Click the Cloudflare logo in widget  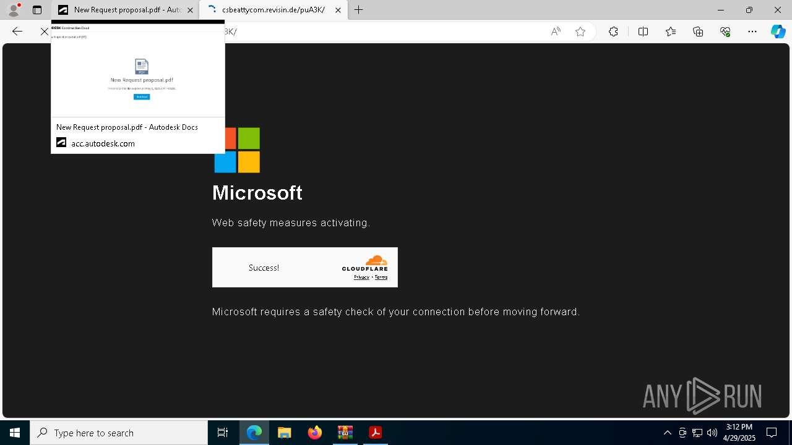pyautogui.click(x=365, y=263)
